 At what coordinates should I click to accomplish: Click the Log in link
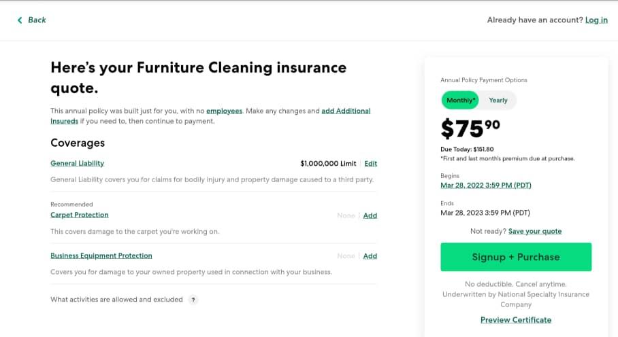pos(596,20)
